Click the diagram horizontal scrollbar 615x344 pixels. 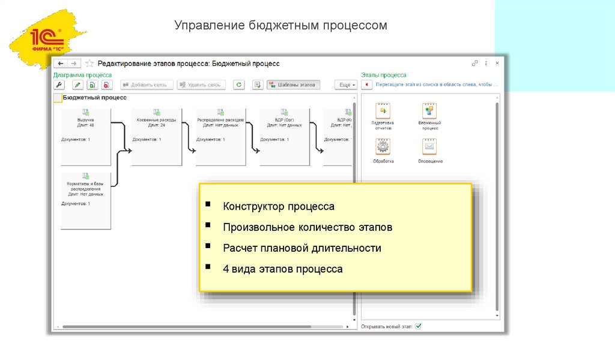click(187, 327)
